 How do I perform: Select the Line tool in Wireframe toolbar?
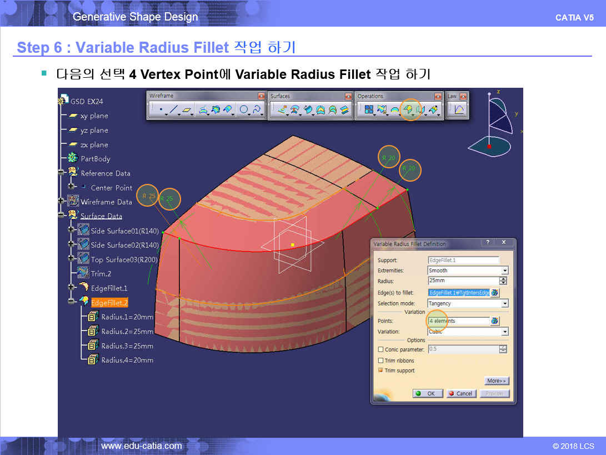coord(173,110)
